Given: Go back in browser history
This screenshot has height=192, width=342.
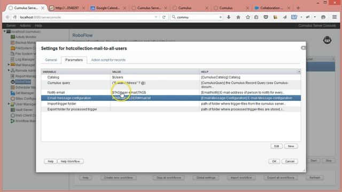Looking at the screenshot, I should click(7, 17).
